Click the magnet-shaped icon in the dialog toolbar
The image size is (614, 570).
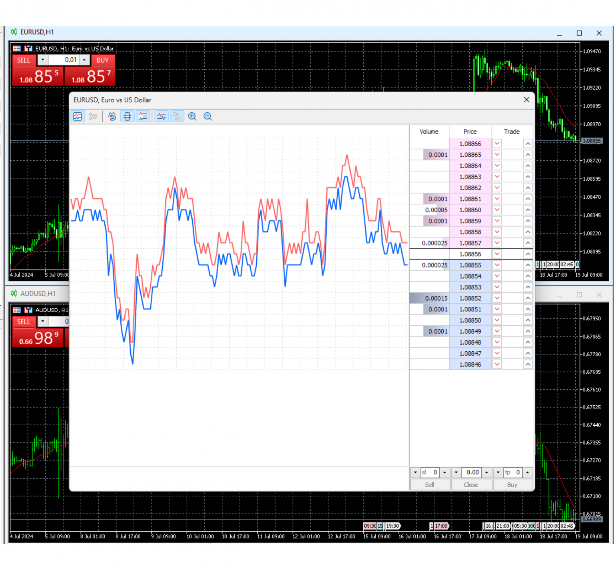point(112,116)
